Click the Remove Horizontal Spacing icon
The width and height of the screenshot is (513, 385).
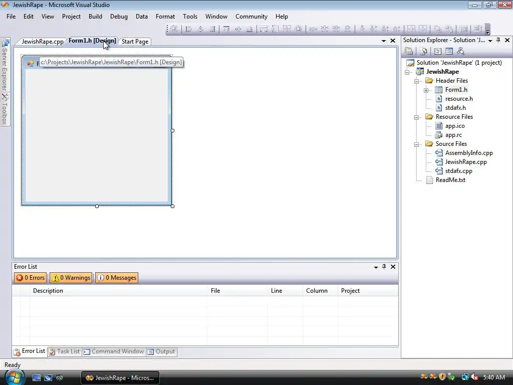pos(348,29)
